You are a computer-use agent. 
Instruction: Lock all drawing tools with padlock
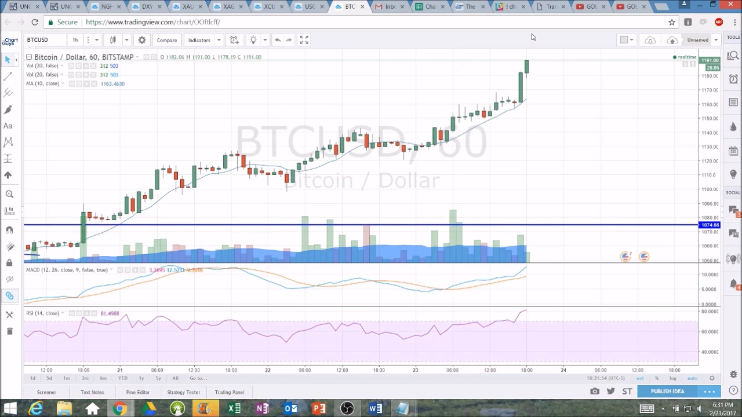click(x=9, y=263)
